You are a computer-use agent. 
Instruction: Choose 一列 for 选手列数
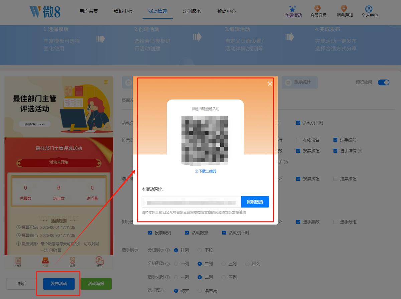click(x=176, y=277)
